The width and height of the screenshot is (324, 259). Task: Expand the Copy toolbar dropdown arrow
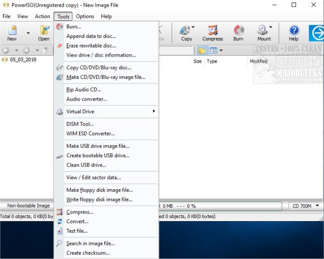tap(193, 27)
